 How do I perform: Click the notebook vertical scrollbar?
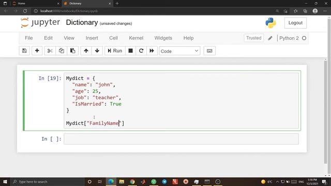click(325, 112)
